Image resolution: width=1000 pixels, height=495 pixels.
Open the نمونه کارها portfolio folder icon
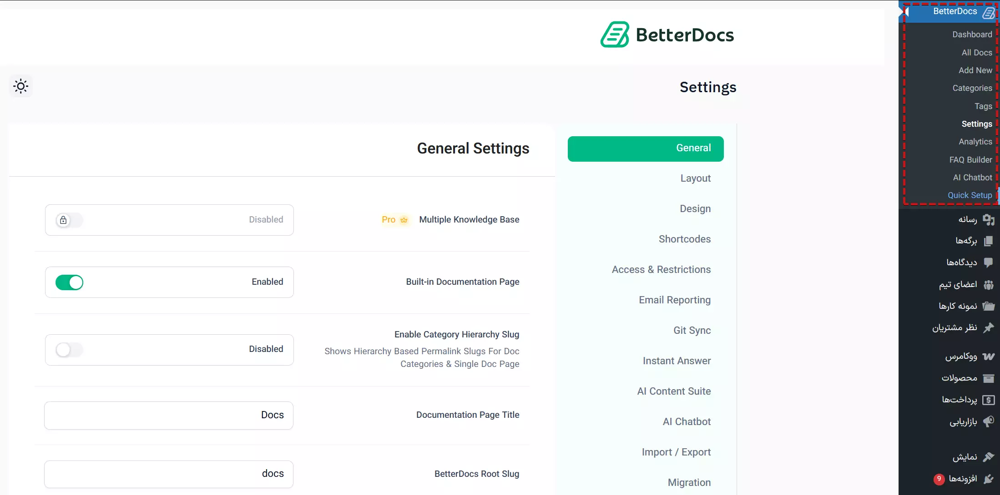click(988, 306)
